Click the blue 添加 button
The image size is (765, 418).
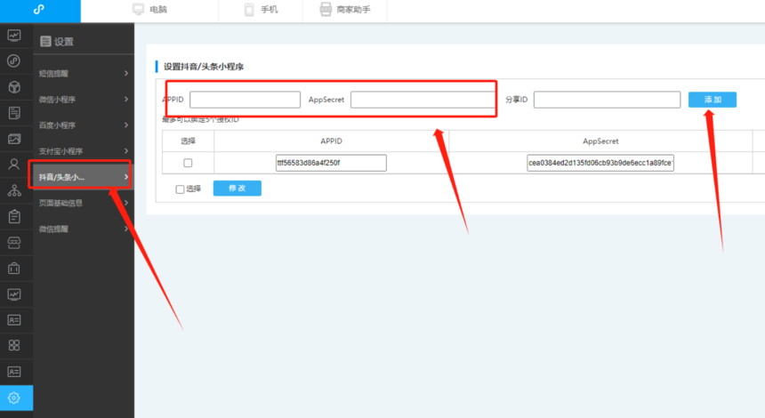(713, 100)
